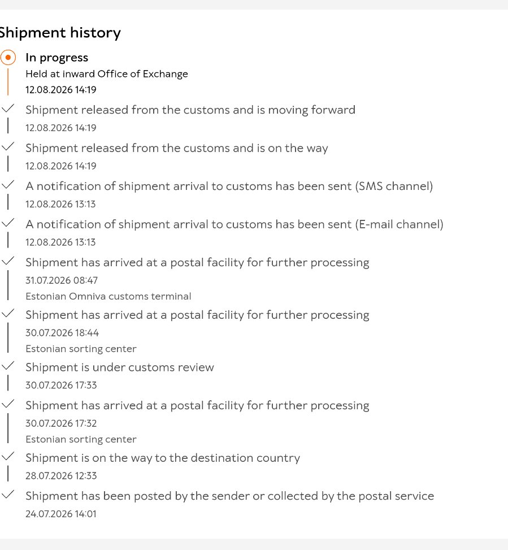Select the 31.07.2026 08:47 timestamp
Screen dimensions: 508x550
coord(62,280)
